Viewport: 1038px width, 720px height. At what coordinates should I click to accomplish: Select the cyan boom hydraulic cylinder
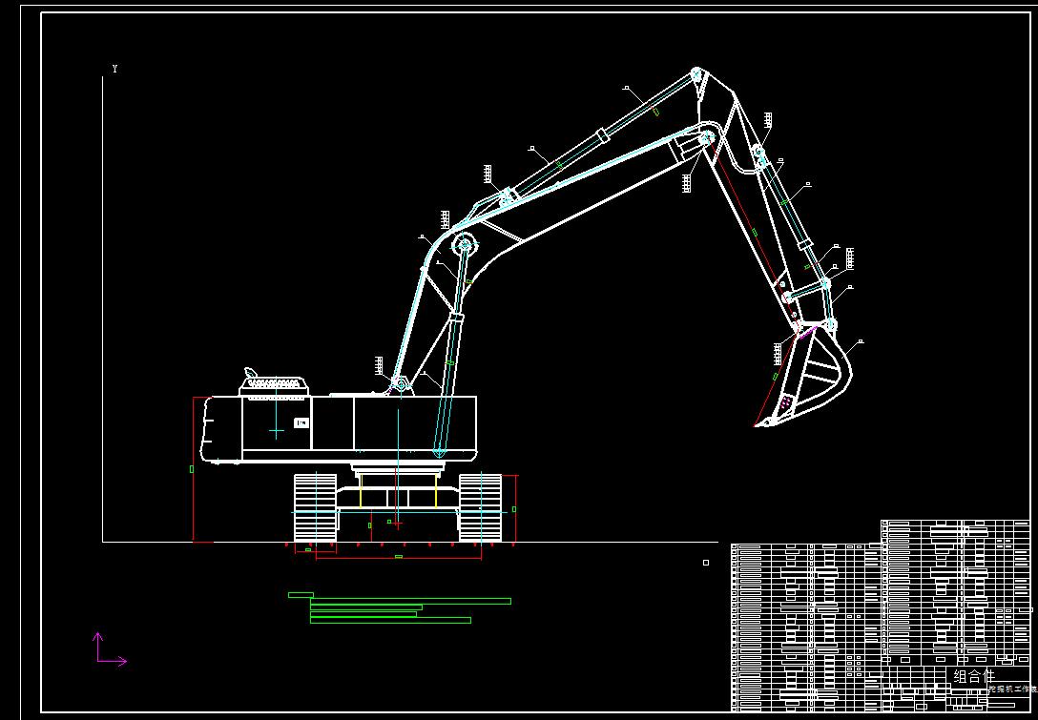[x=451, y=349]
